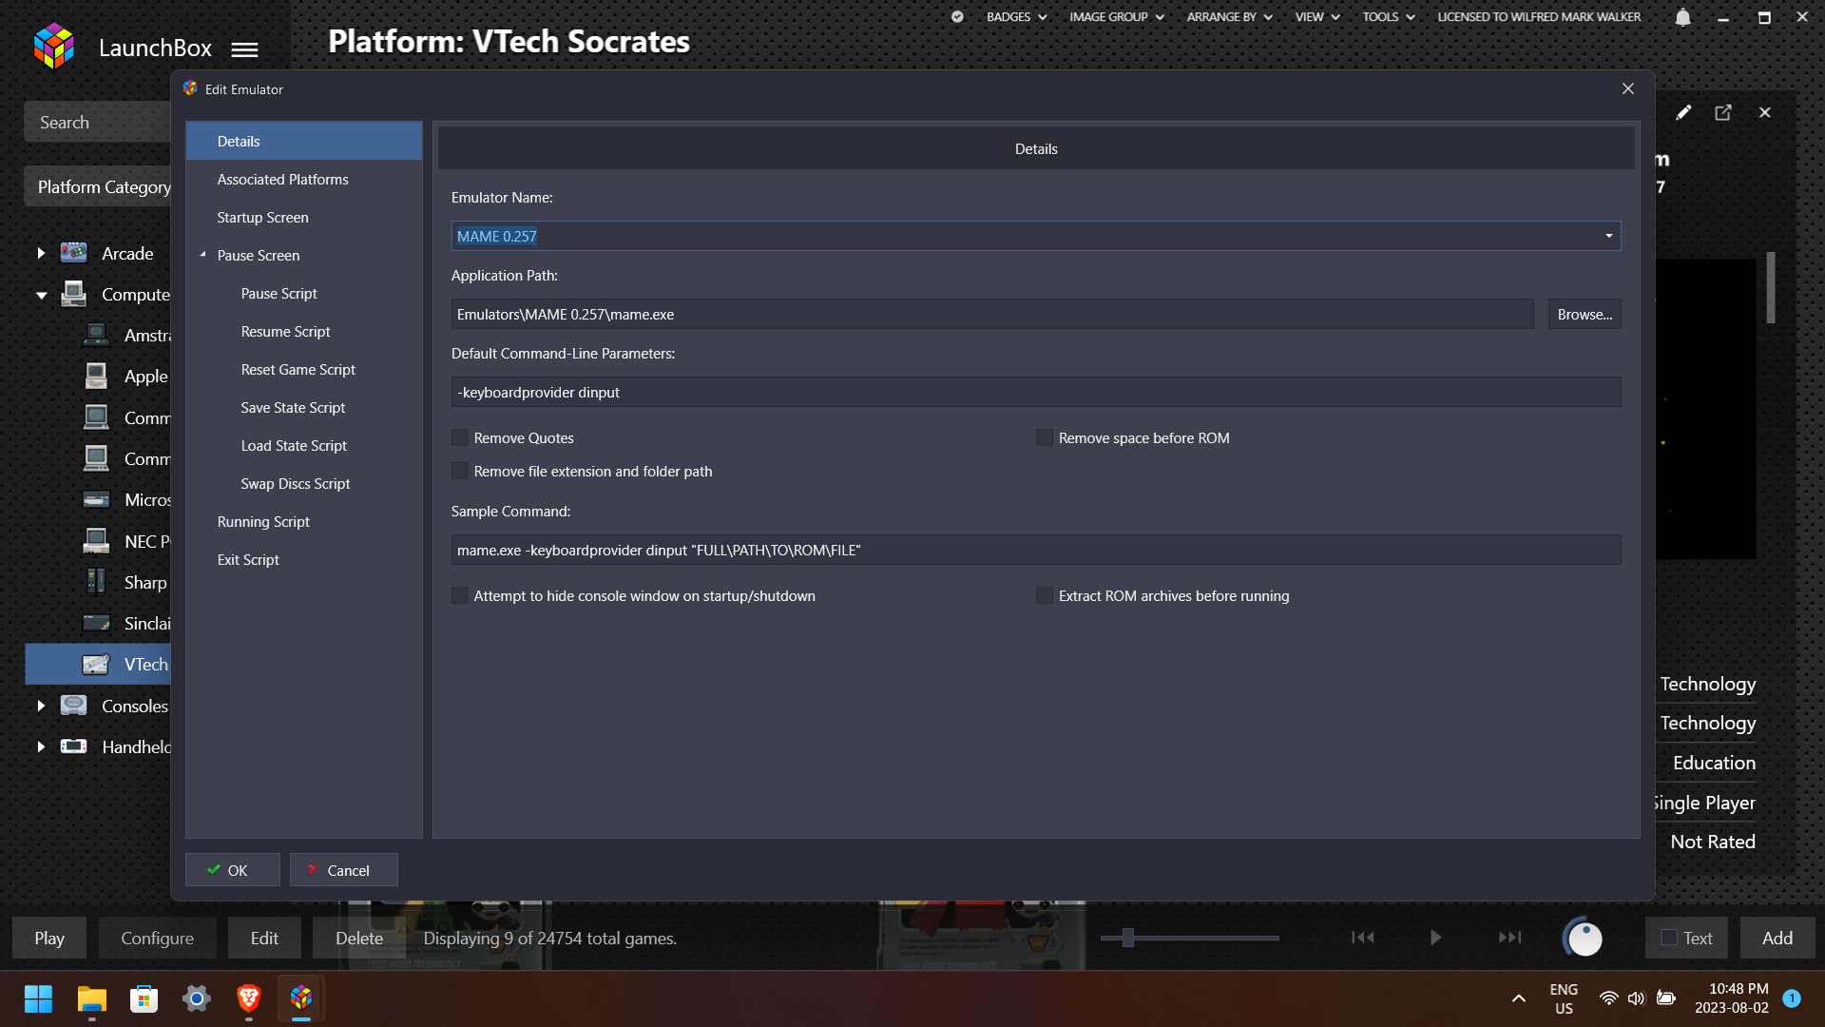The height and width of the screenshot is (1027, 1825).
Task: Enable Remove space before ROM checkbox
Action: (x=1045, y=437)
